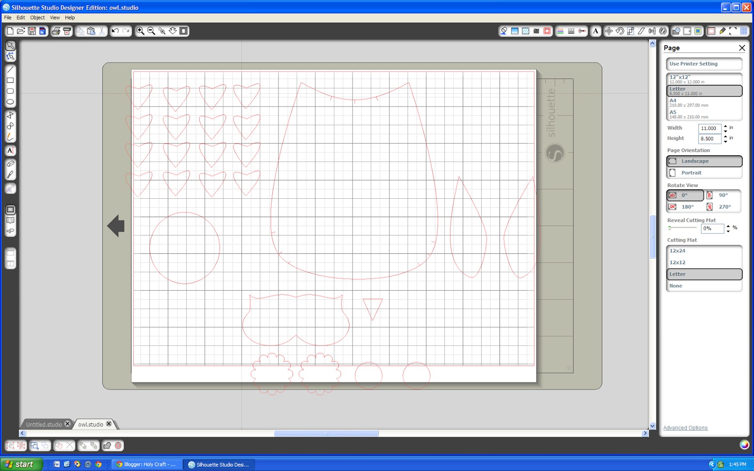Click the Weld icon in bottom toolbar
Image resolution: width=754 pixels, height=471 pixels.
click(107, 446)
